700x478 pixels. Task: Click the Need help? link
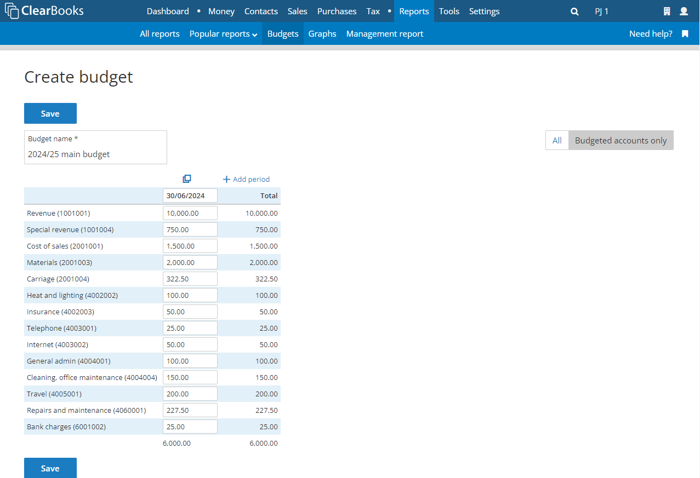(651, 34)
